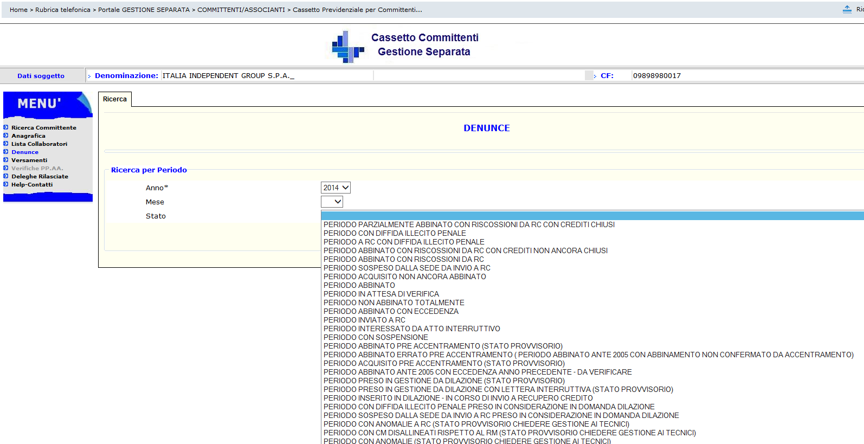Click bullet icon beside Lista Collaboratori
The width and height of the screenshot is (864, 444).
pos(6,144)
